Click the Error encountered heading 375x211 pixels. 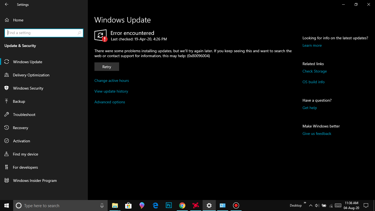[132, 33]
